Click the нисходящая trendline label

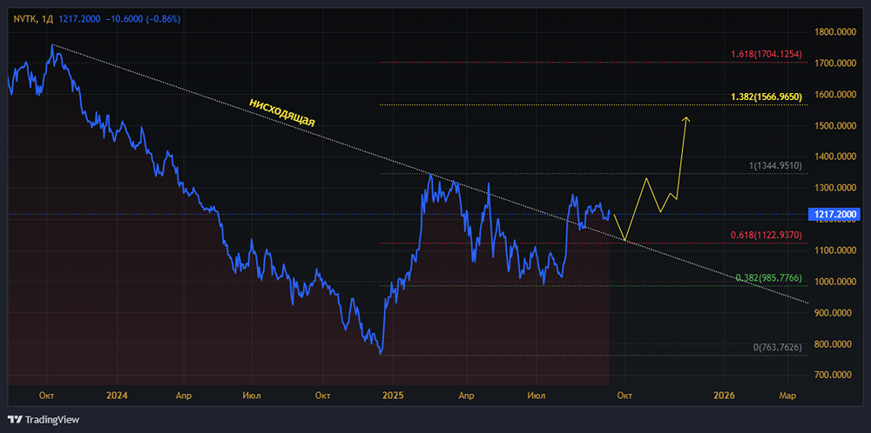pos(281,112)
